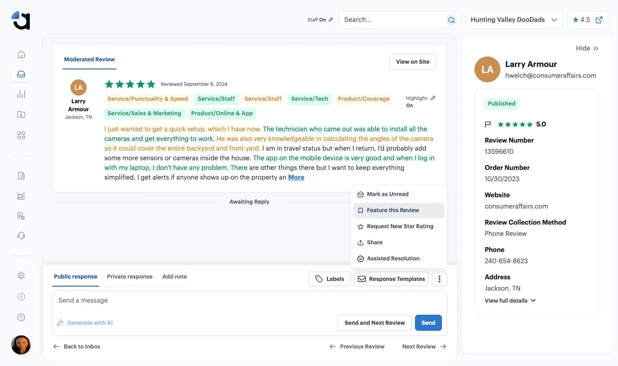Image resolution: width=618 pixels, height=366 pixels.
Task: Select Mark as Unread from the menu
Action: 399,194
